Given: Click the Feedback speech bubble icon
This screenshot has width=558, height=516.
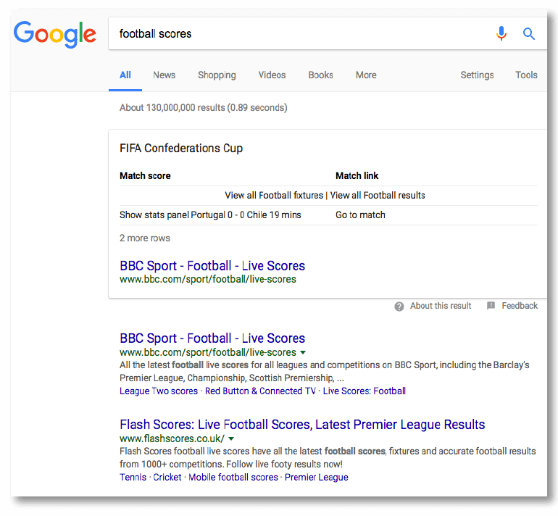Looking at the screenshot, I should tap(491, 306).
